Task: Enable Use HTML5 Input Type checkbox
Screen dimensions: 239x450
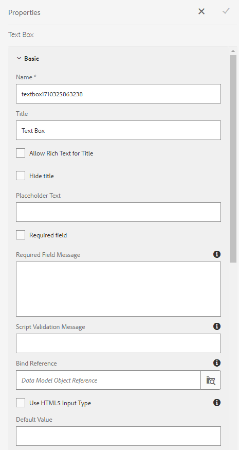Action: pyautogui.click(x=21, y=403)
